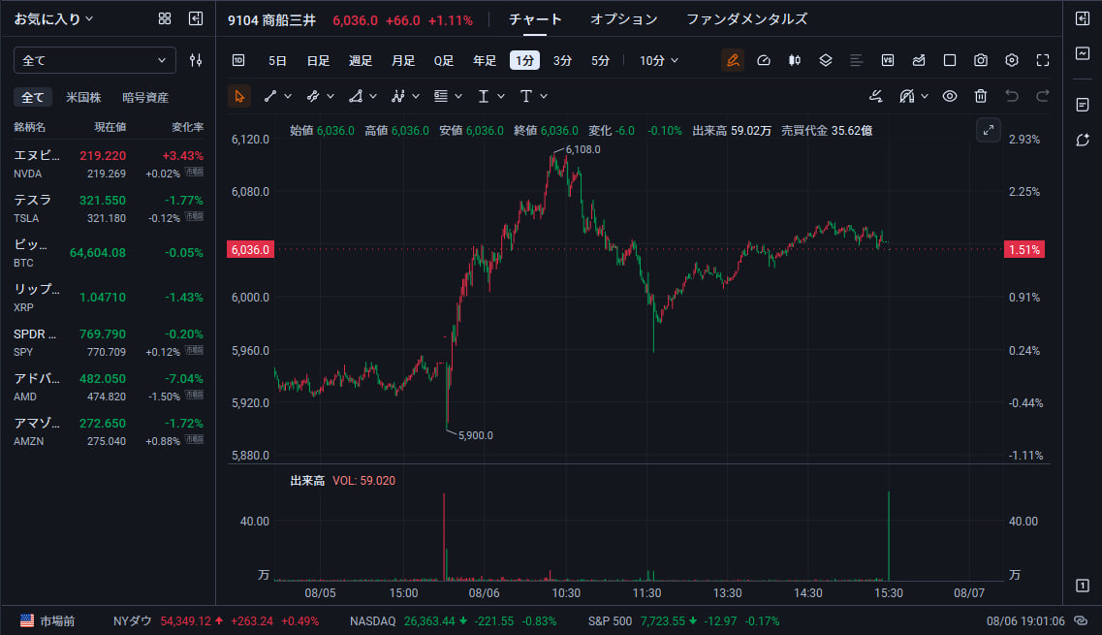Delete drawings with trash icon
The image size is (1102, 635).
(981, 96)
